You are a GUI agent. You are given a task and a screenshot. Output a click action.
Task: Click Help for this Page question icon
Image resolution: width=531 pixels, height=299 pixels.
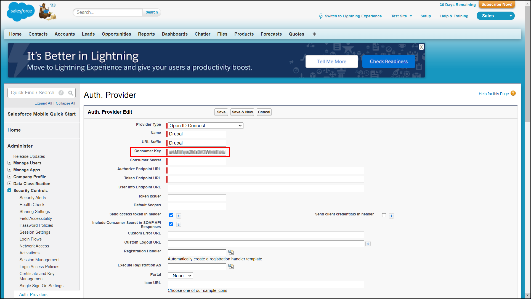pyautogui.click(x=513, y=94)
